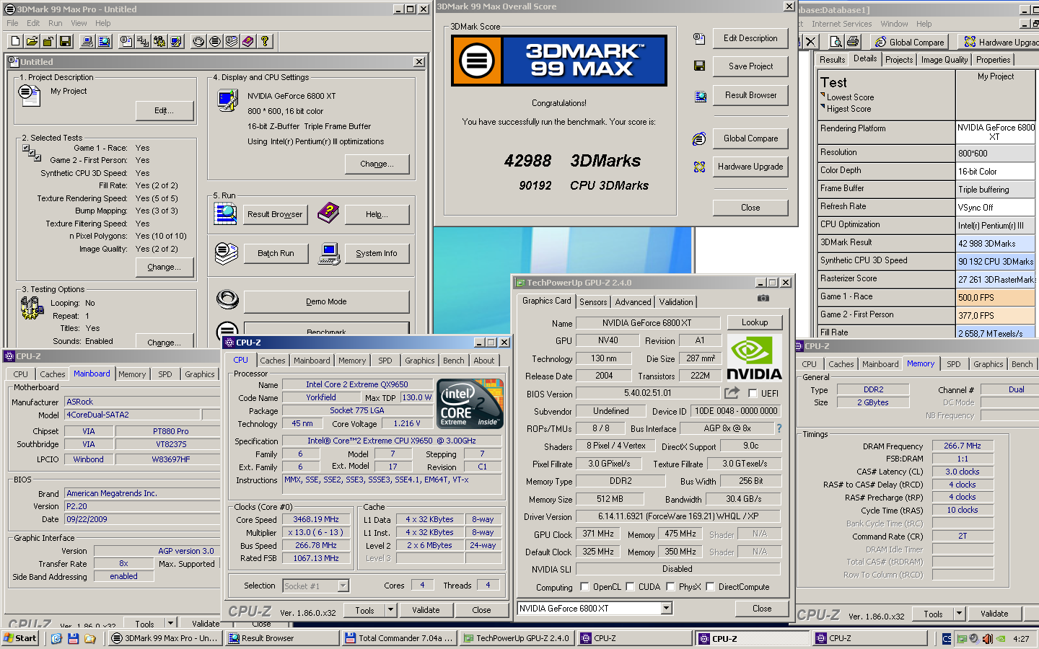This screenshot has width=1039, height=649.
Task: Click the print preview icon in Results toolbar
Action: (x=838, y=42)
